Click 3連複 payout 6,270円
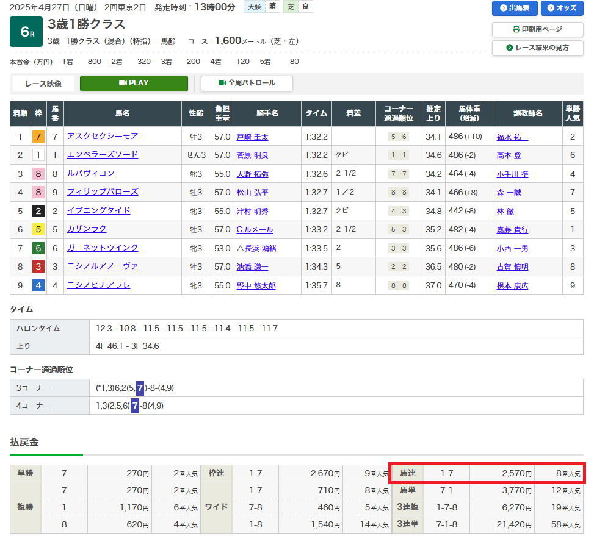The width and height of the screenshot is (594, 536). click(516, 507)
